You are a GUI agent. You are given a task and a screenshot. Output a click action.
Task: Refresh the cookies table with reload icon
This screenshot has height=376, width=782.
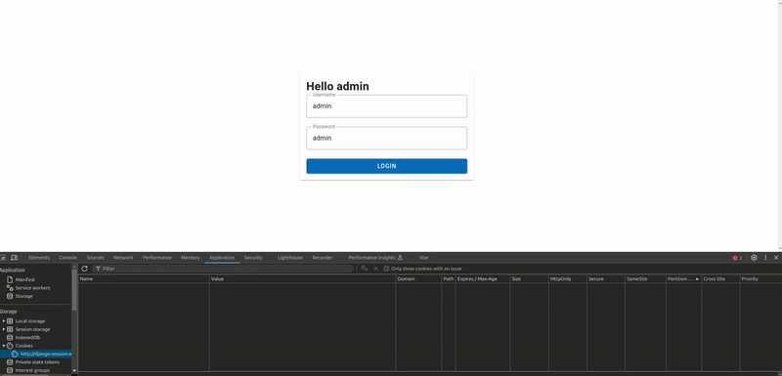[x=84, y=269]
